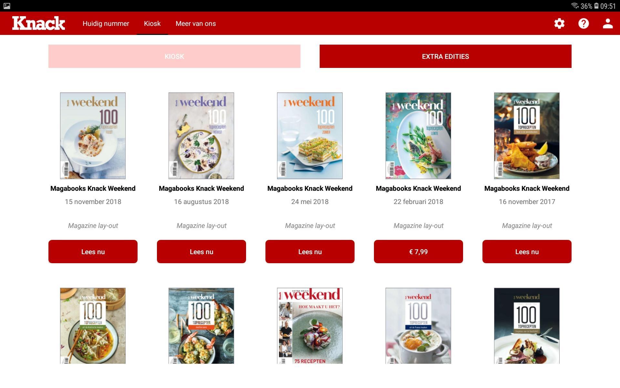Open the Herfst toprecepten cover thumbnail

[201, 136]
